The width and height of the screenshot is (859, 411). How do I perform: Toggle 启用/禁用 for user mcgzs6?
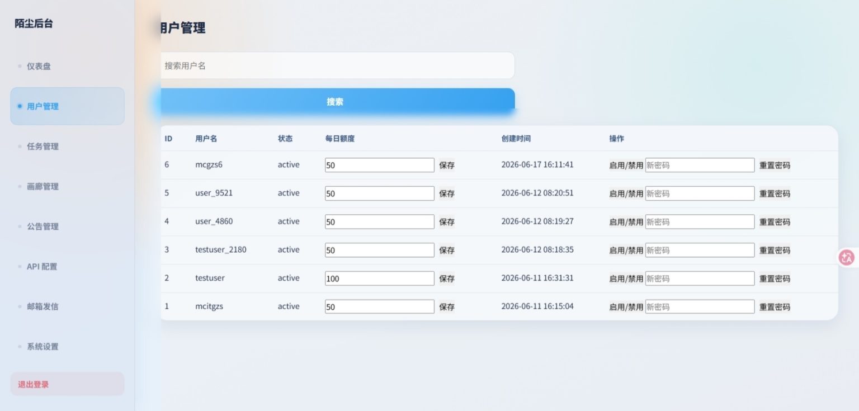click(626, 166)
